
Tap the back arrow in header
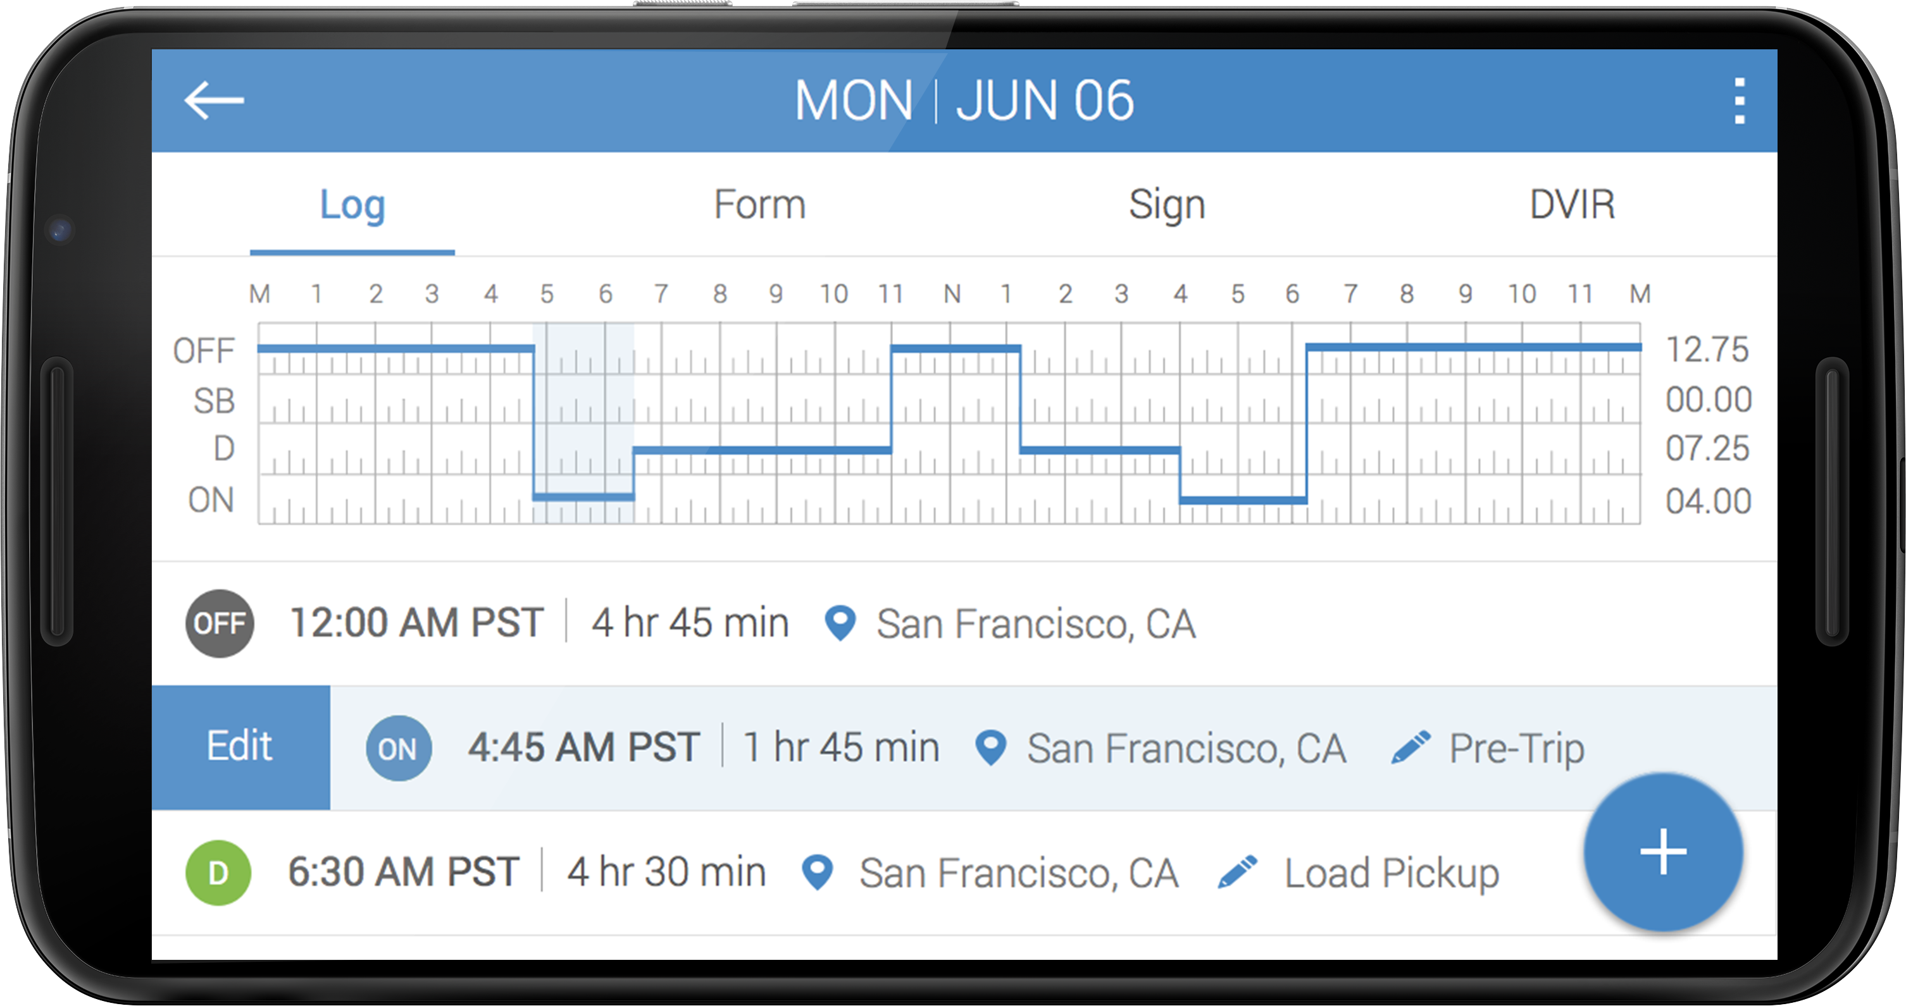point(214,101)
